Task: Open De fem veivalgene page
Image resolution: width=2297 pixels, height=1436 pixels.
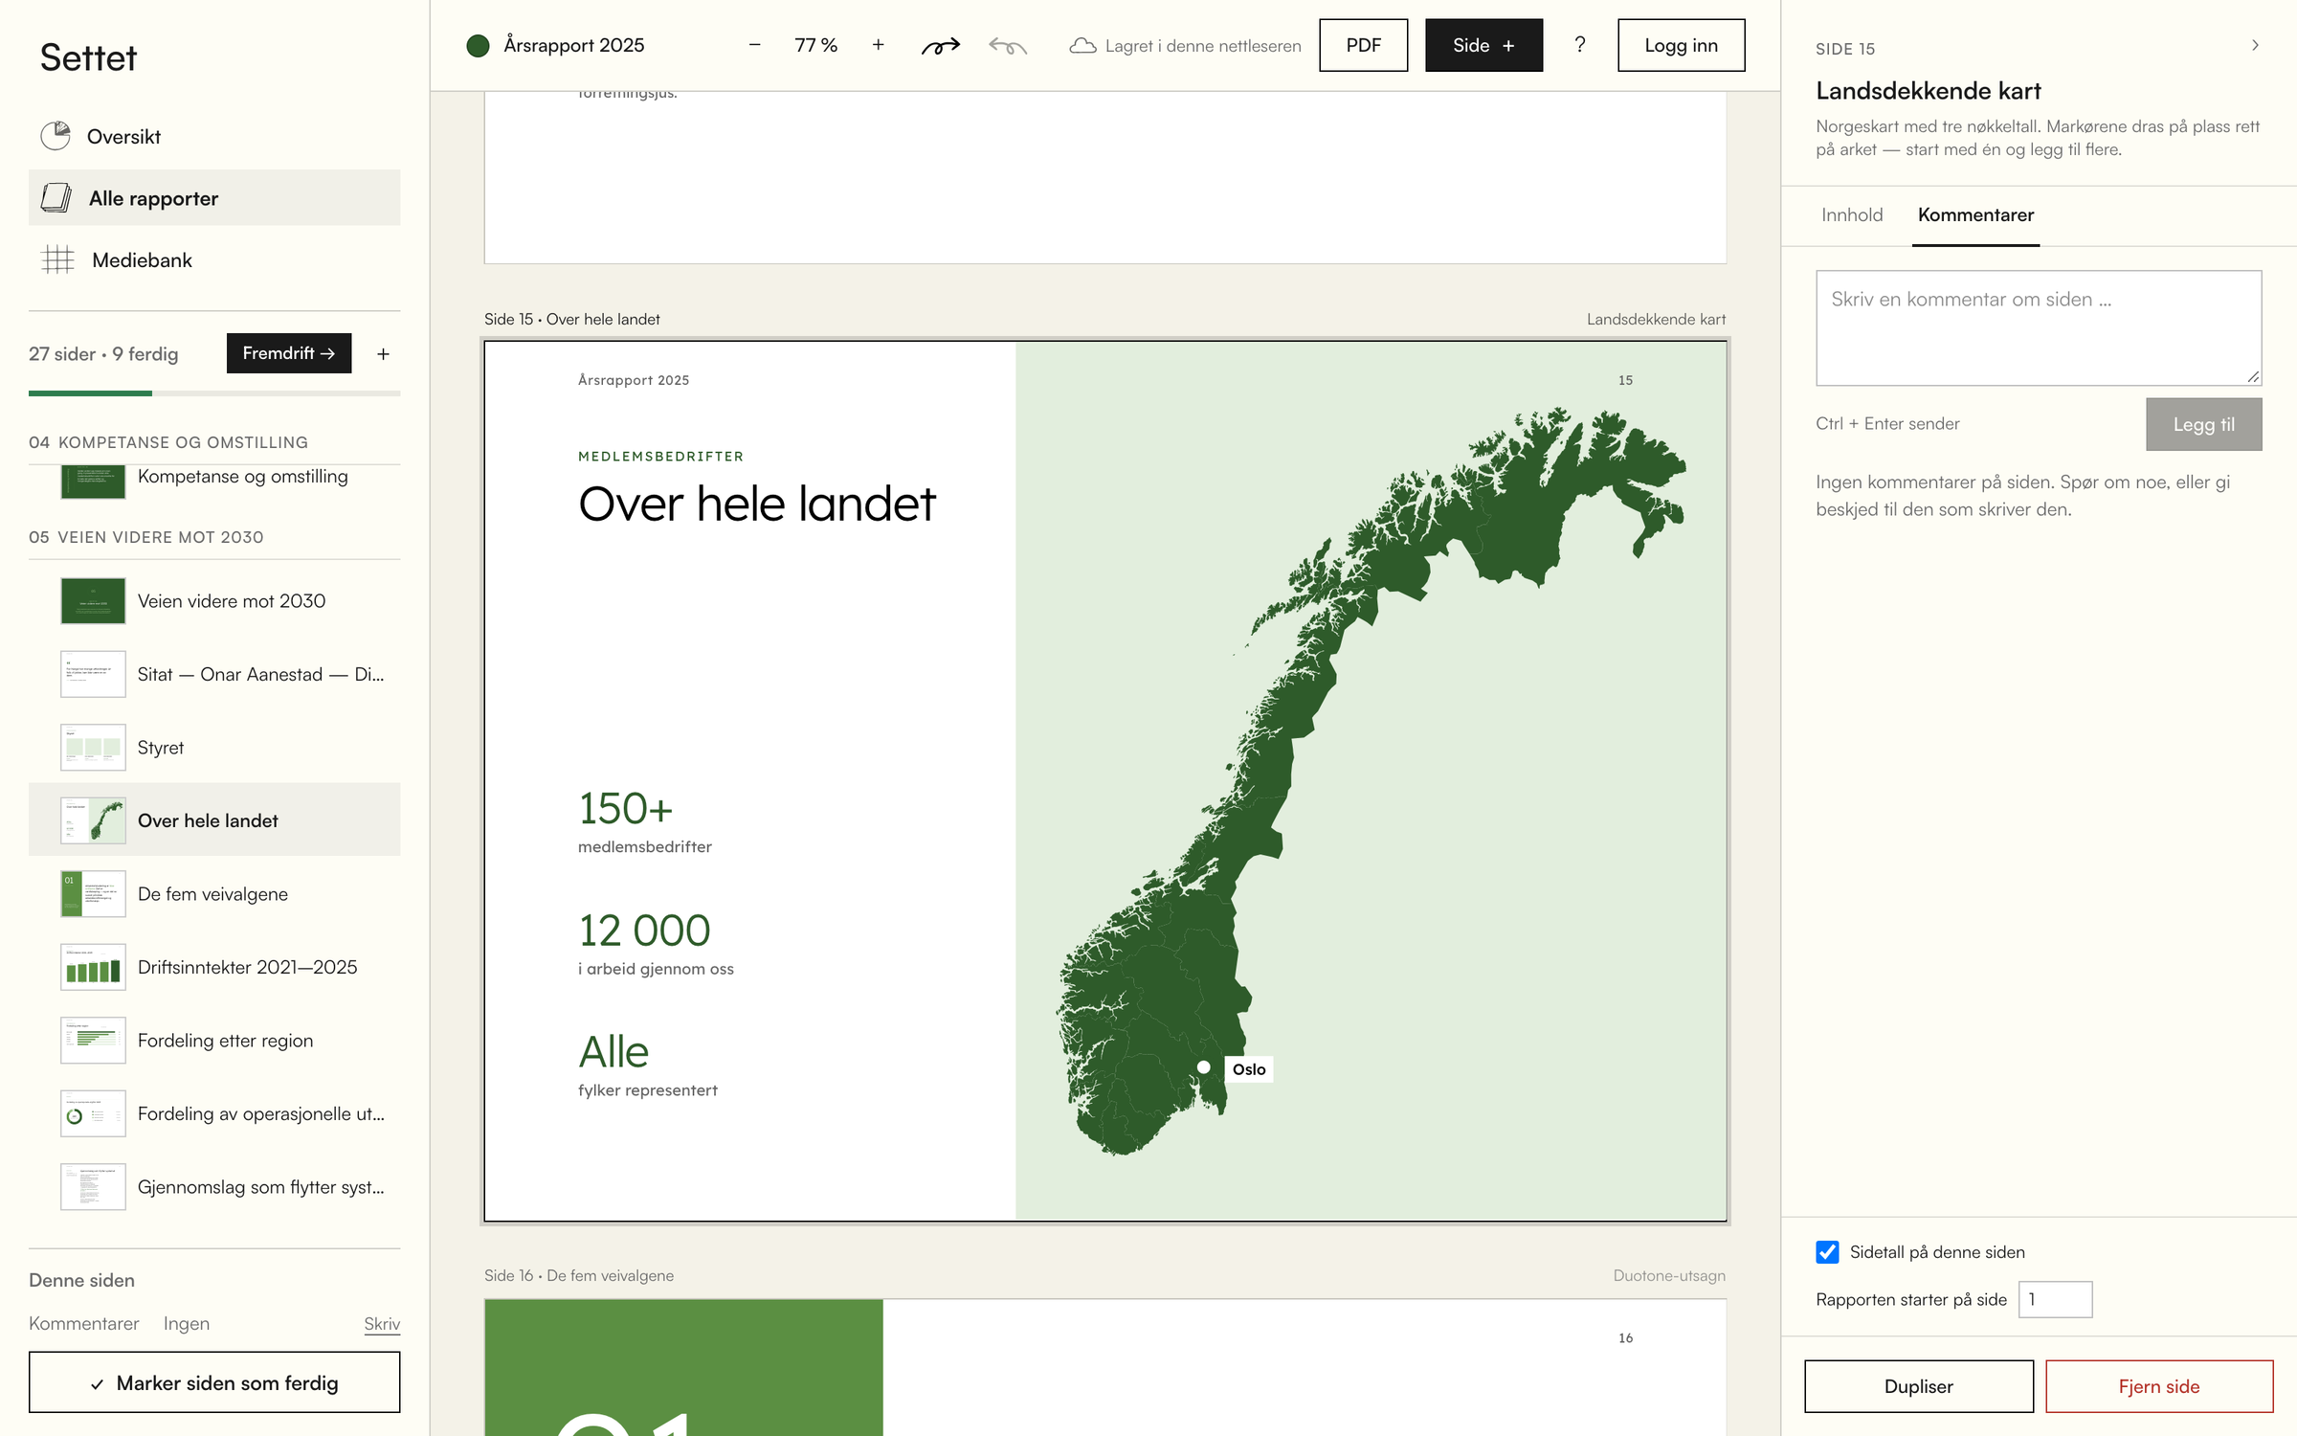Action: click(214, 893)
